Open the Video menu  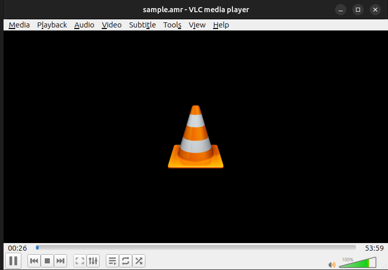coord(111,25)
